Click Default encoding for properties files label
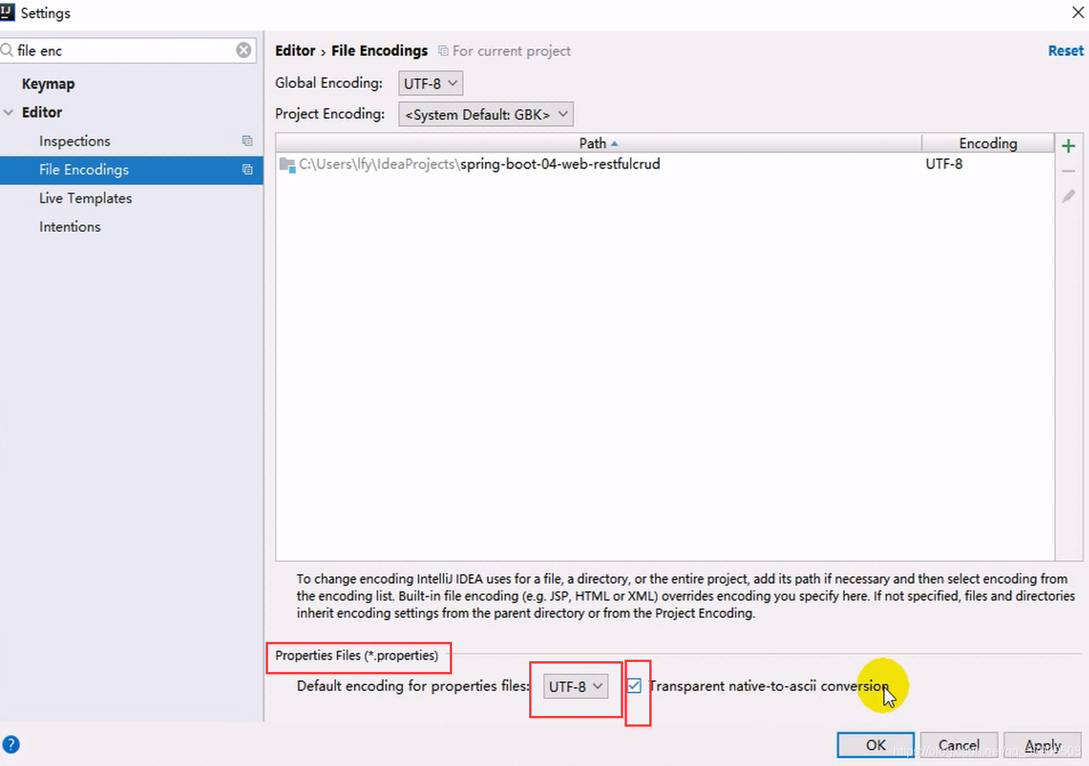 tap(413, 686)
